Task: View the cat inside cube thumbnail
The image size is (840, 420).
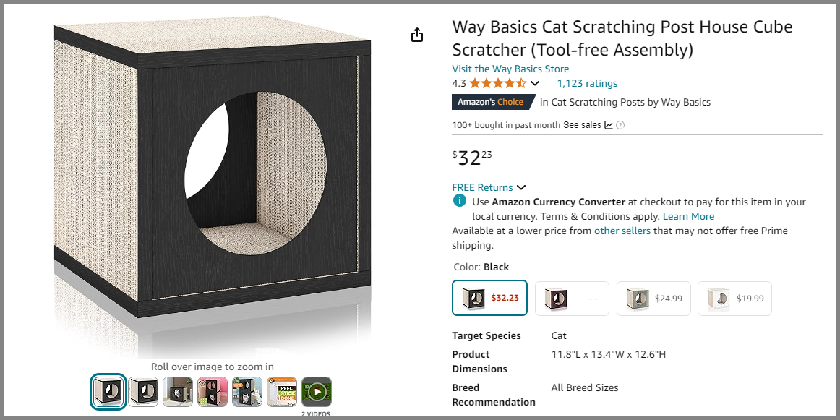Action: pos(178,392)
